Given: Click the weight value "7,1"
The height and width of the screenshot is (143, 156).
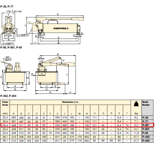Looking at the screenshot, I should tap(136, 121).
